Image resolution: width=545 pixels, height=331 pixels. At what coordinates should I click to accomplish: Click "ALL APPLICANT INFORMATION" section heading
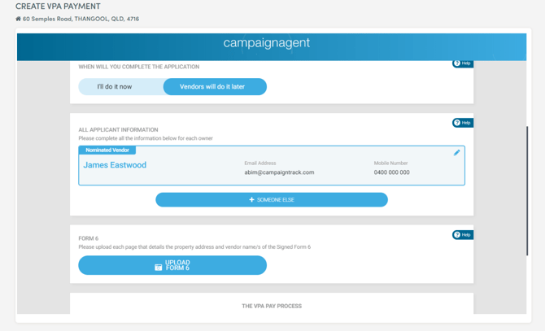click(118, 129)
